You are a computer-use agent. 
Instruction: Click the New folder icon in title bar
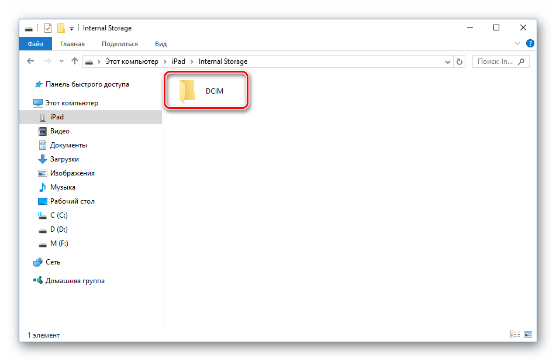tap(61, 28)
